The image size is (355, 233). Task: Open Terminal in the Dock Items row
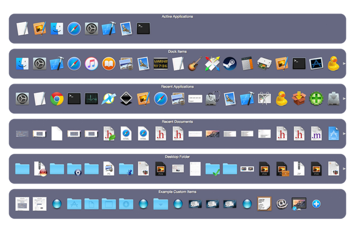[299, 63]
